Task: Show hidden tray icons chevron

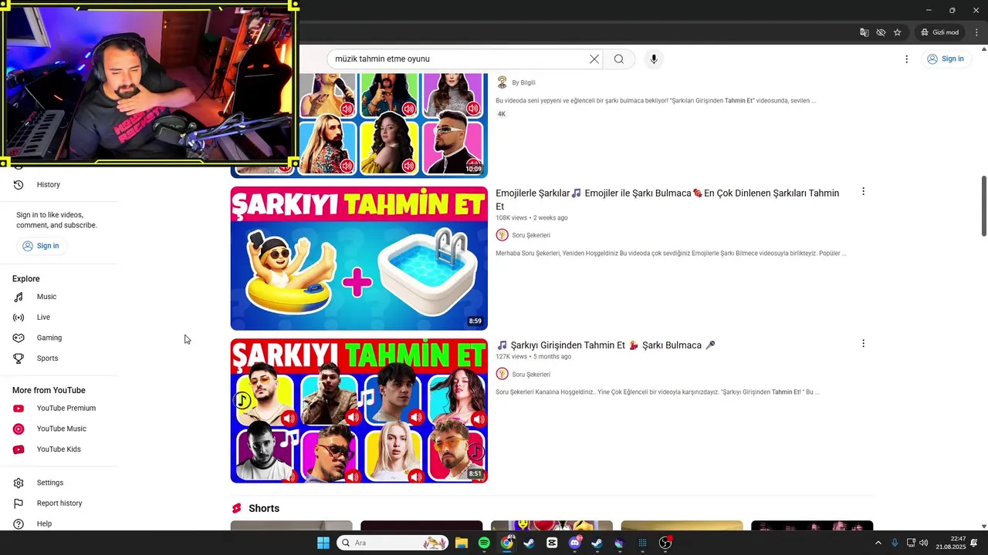Action: click(878, 543)
